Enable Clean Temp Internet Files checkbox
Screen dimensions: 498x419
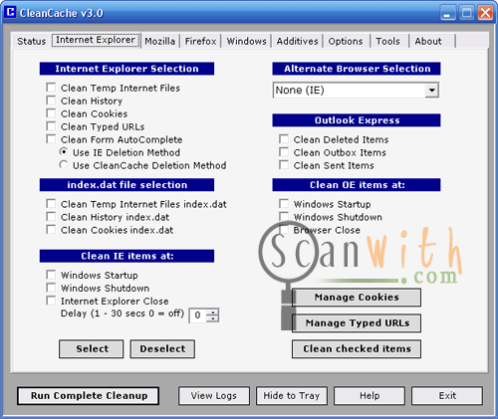pos(51,88)
